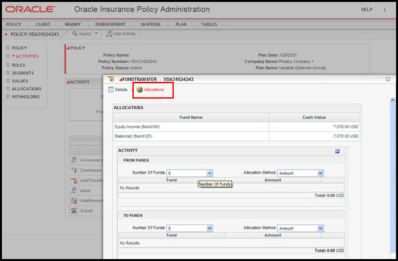Screen dimensions: 398x261
Task: Open the DISBURSEMENT menu
Action: [110, 24]
